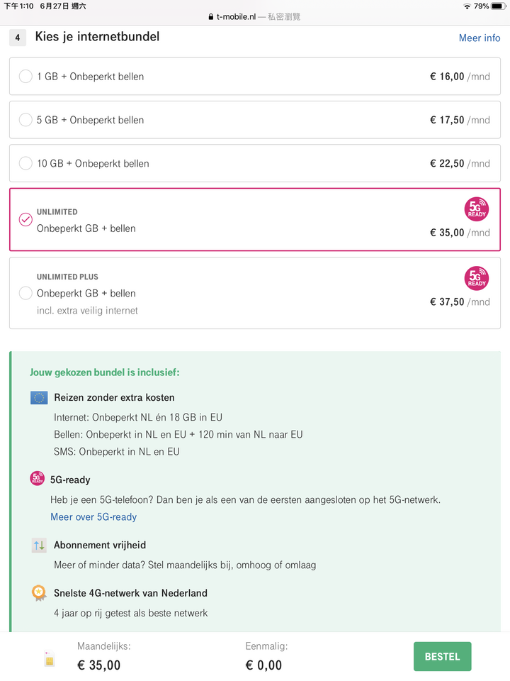Select the 1 GB + Onbeperkt bellen option
This screenshot has width=510, height=681.
[x=255, y=77]
